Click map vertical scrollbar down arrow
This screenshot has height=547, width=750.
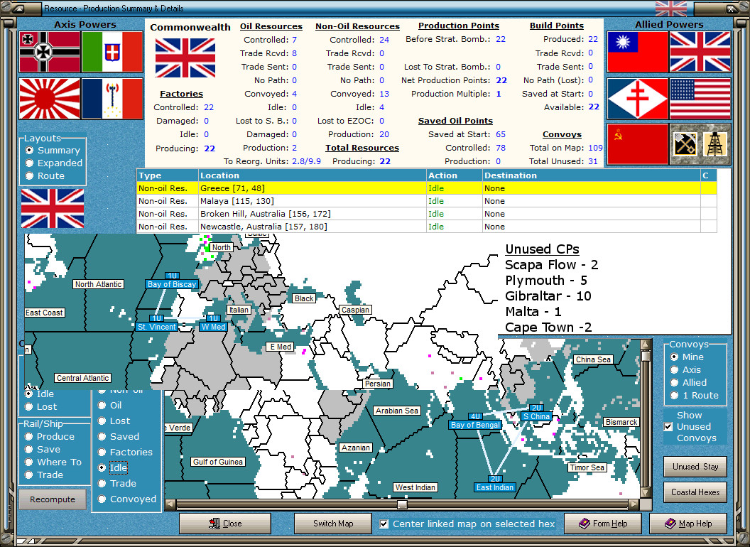click(646, 493)
